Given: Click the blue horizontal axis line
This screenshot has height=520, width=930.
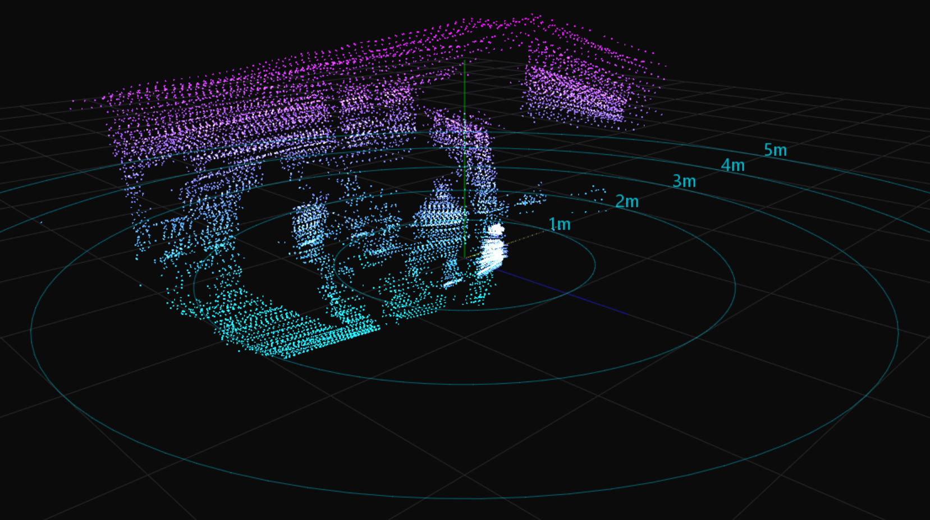Looking at the screenshot, I should coord(561,292).
